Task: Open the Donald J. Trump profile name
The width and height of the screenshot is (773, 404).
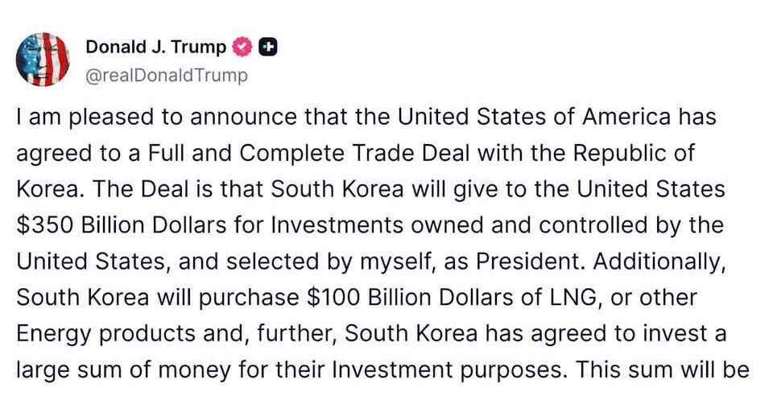Action: point(155,47)
